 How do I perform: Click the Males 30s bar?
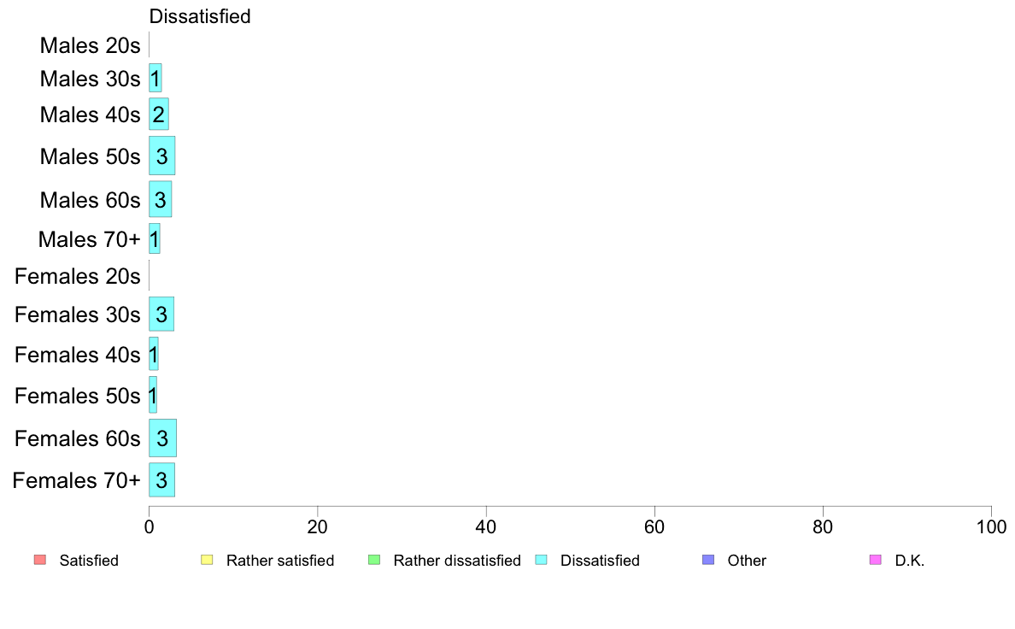coord(155,79)
